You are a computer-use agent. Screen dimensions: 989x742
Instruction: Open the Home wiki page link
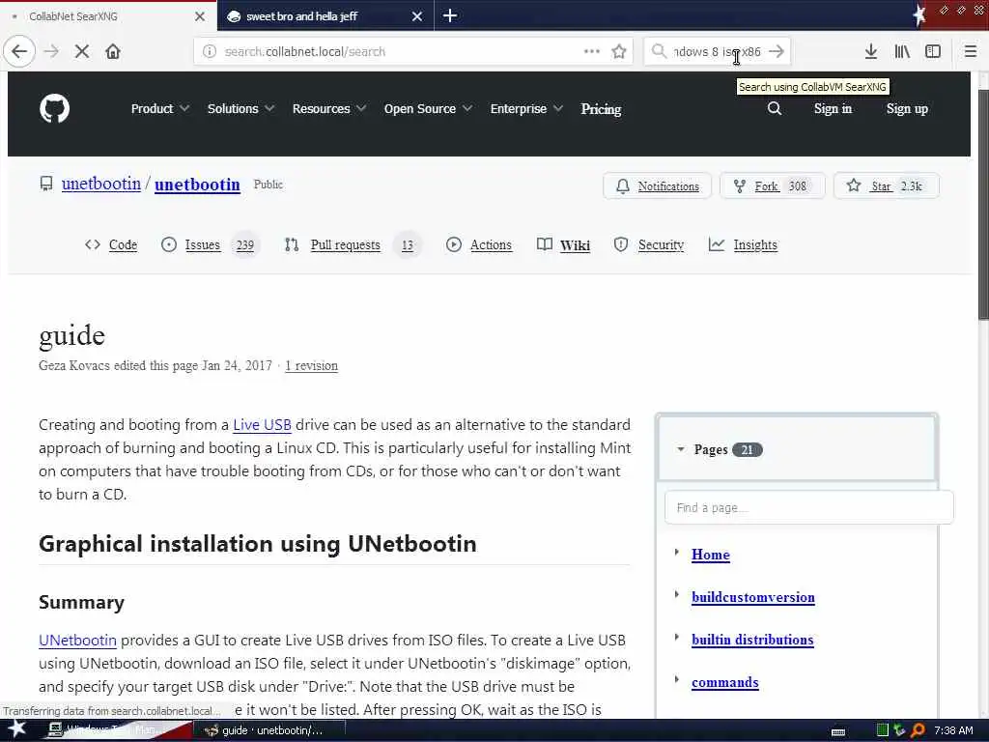pyautogui.click(x=711, y=555)
